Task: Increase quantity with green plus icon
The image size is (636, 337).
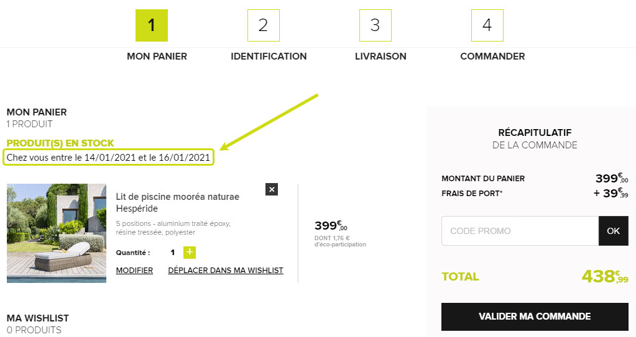Action: point(190,253)
